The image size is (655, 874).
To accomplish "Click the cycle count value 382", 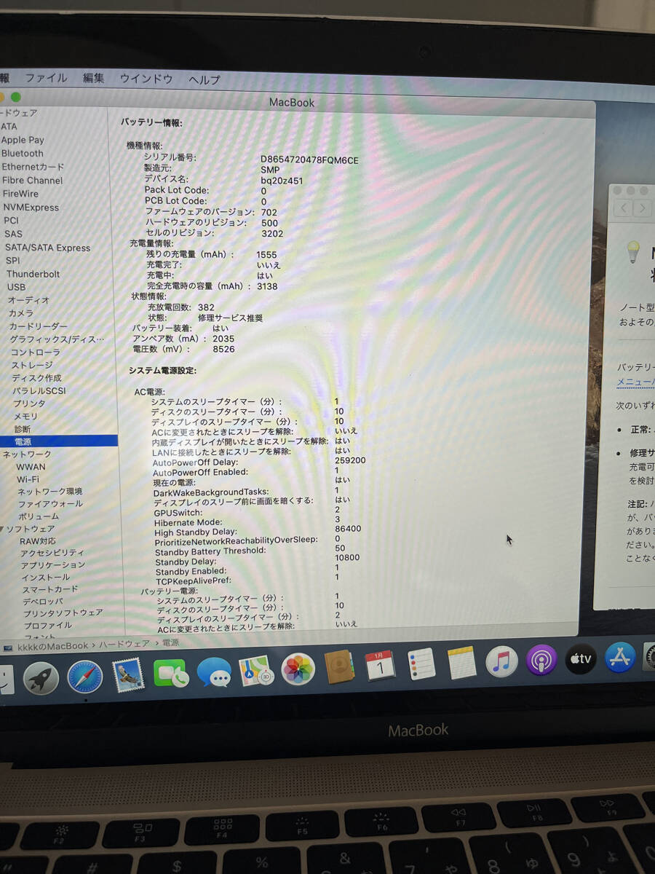I will click(x=206, y=308).
